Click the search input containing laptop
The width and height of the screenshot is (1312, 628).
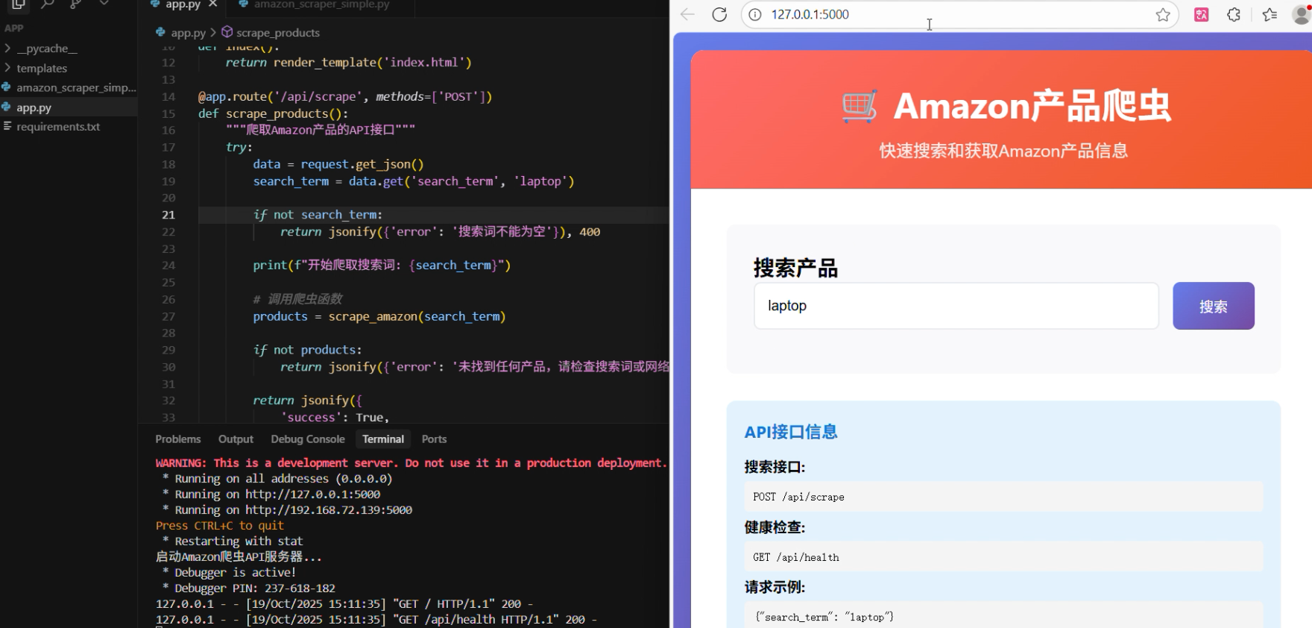pyautogui.click(x=956, y=306)
